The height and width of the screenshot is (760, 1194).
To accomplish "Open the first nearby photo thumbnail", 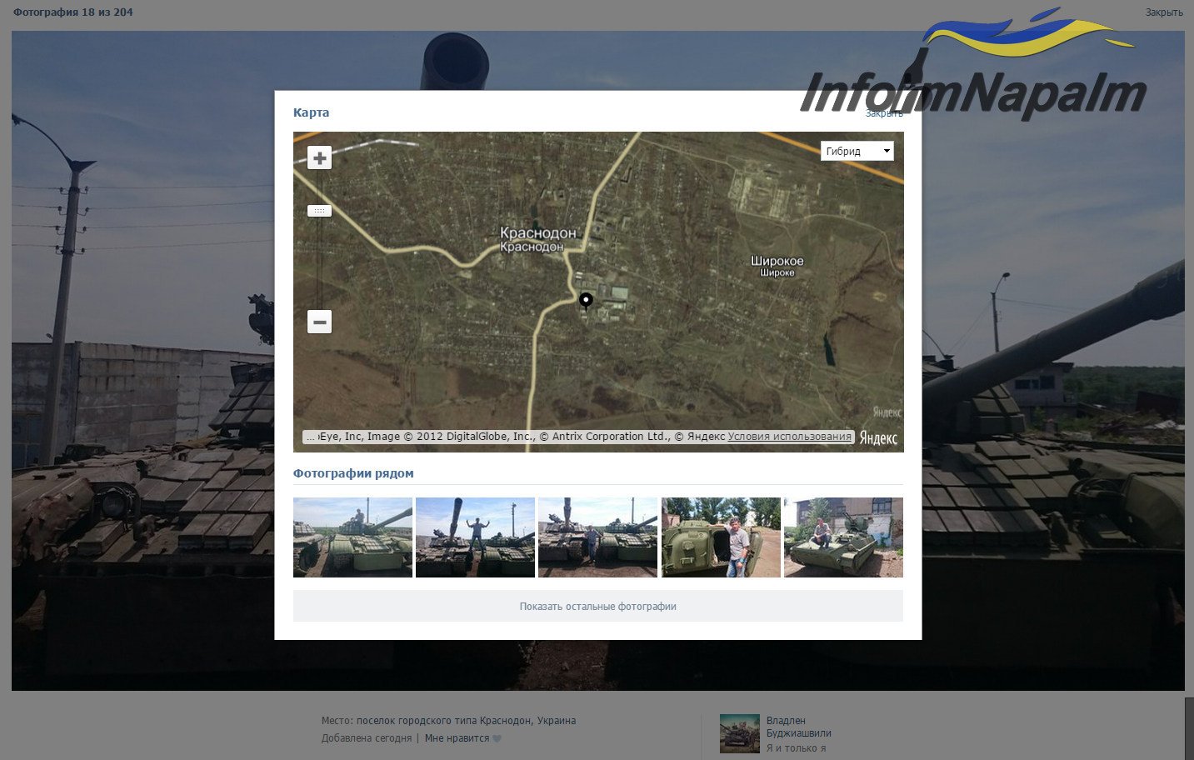I will (352, 537).
